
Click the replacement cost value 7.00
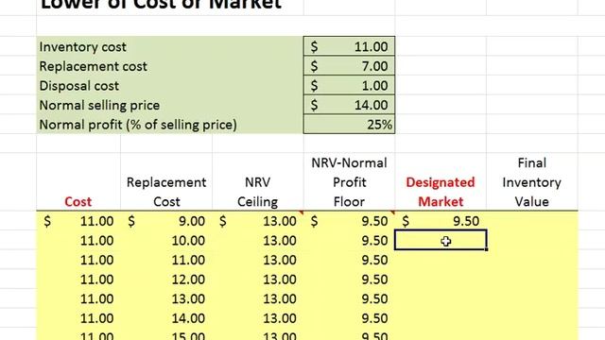pyautogui.click(x=349, y=66)
